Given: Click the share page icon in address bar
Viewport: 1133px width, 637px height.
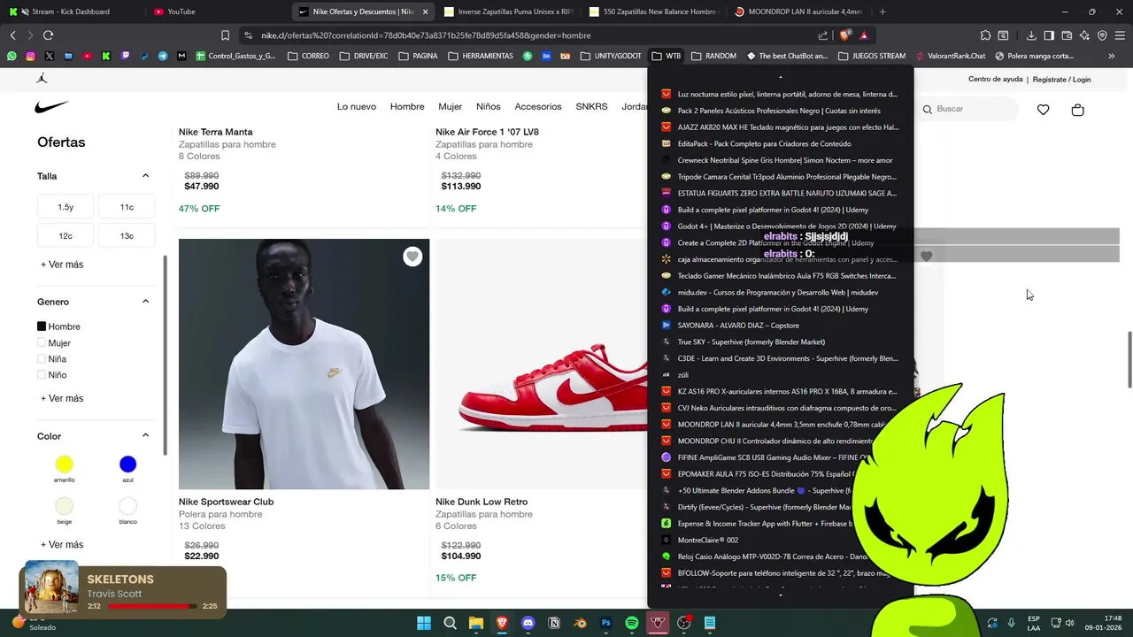Looking at the screenshot, I should pyautogui.click(x=823, y=35).
